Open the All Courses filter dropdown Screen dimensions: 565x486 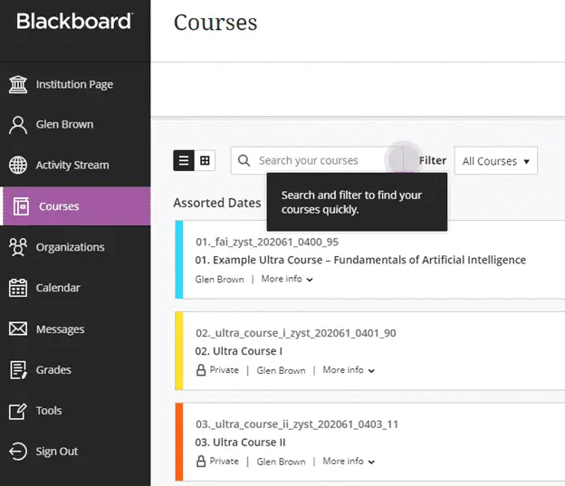point(496,161)
